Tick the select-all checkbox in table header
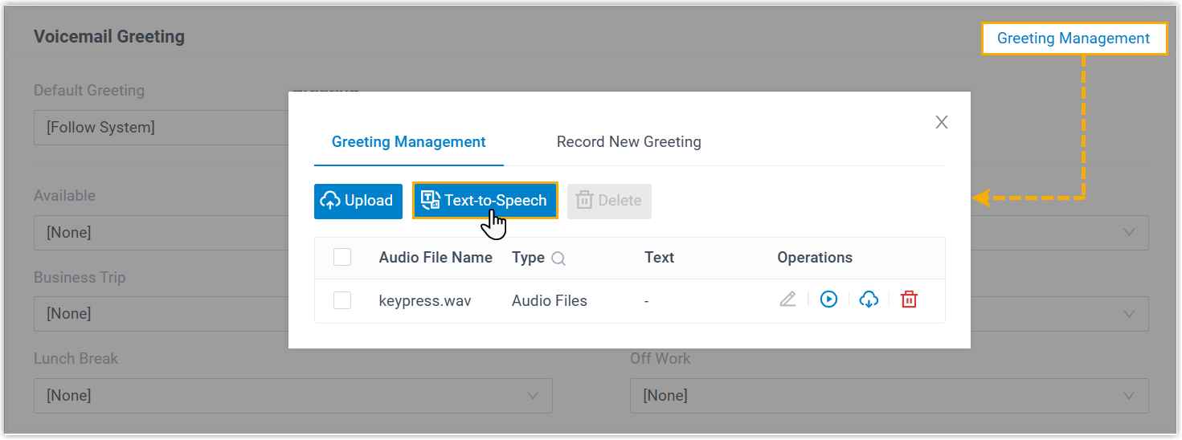Viewport: 1182px width, 440px height. [342, 258]
